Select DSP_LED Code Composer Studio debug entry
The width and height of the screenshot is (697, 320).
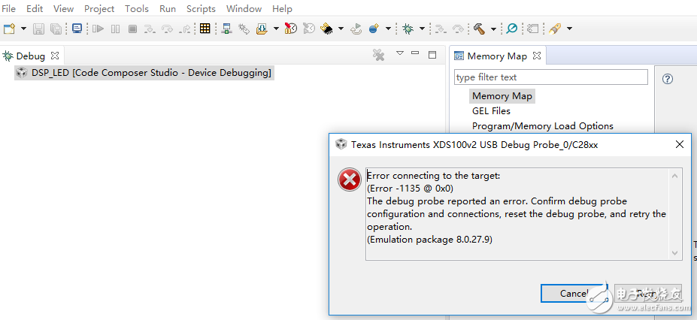[144, 73]
